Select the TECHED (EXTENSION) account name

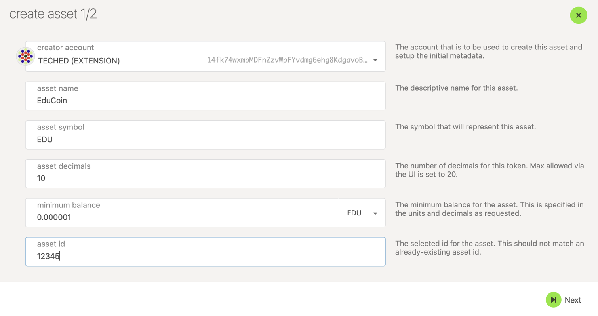pos(79,61)
